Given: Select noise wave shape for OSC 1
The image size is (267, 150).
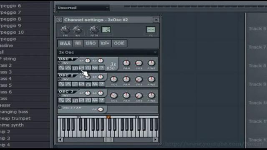Looking at the screenshot, I should (95, 68).
